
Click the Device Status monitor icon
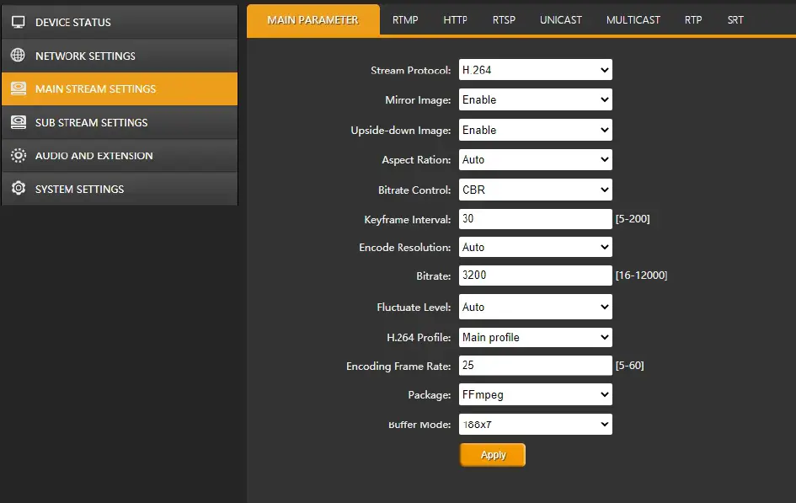19,22
